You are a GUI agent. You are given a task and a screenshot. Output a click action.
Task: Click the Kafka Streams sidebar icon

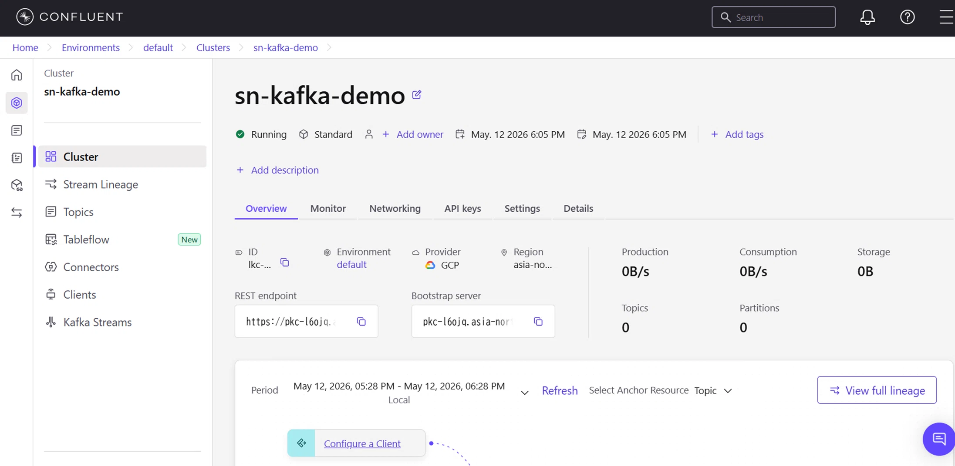51,322
